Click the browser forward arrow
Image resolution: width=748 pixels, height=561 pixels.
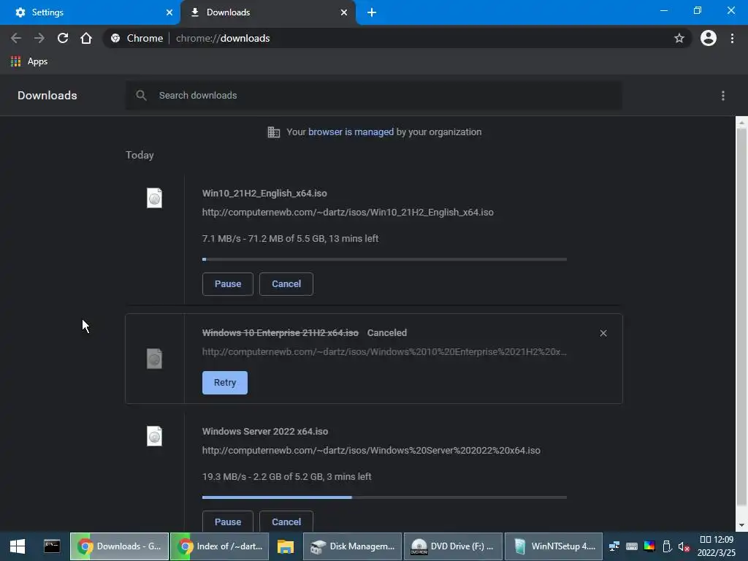(x=39, y=38)
